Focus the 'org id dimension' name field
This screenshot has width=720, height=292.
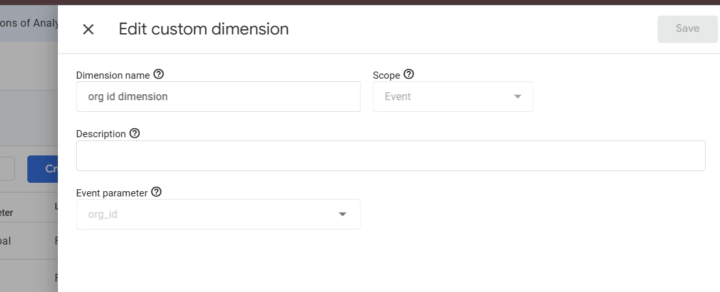[218, 96]
